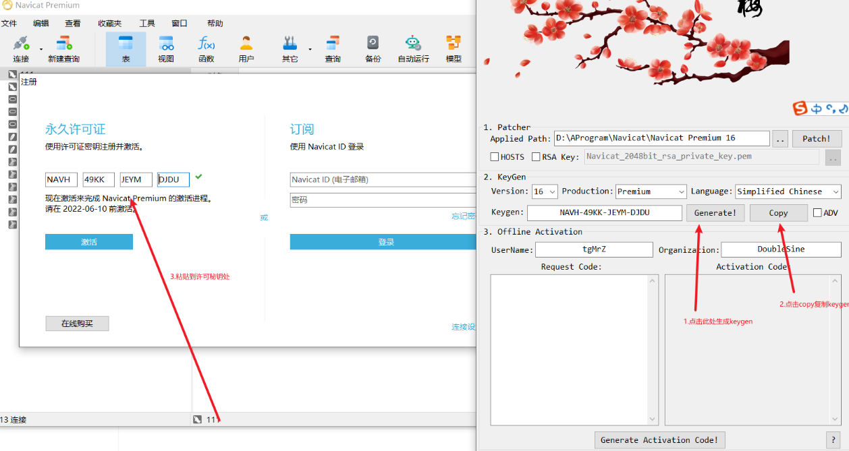
Task: Expand the 连接 toolbar dropdown arrow
Action: [41, 49]
